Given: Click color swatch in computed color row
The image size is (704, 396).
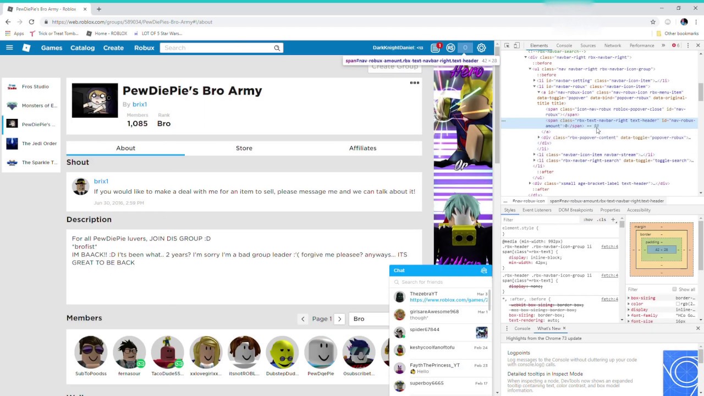Looking at the screenshot, I should pyautogui.click(x=678, y=304).
